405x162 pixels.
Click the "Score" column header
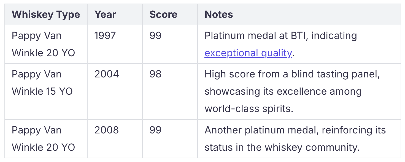coord(163,15)
